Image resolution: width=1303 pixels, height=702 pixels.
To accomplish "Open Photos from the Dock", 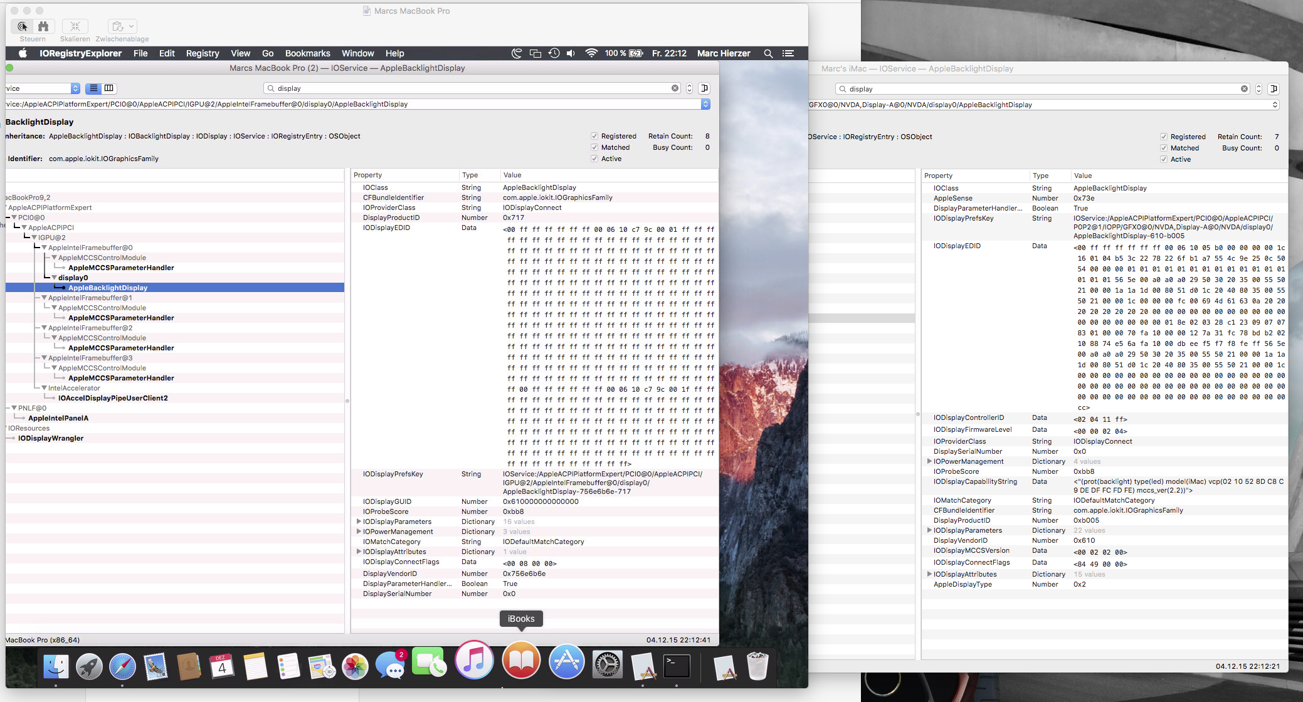I will [x=355, y=666].
